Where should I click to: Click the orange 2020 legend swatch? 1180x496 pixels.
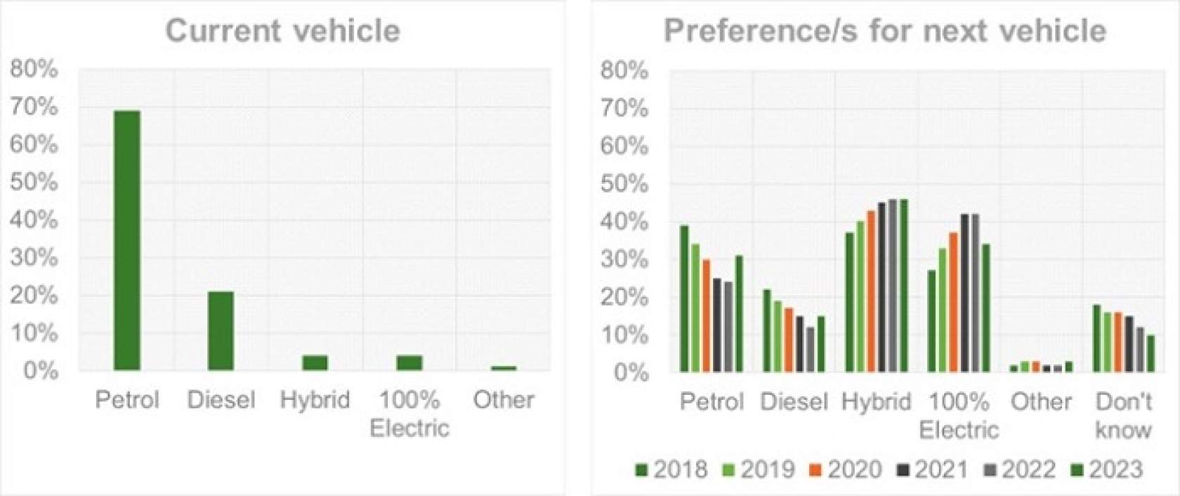coord(815,470)
